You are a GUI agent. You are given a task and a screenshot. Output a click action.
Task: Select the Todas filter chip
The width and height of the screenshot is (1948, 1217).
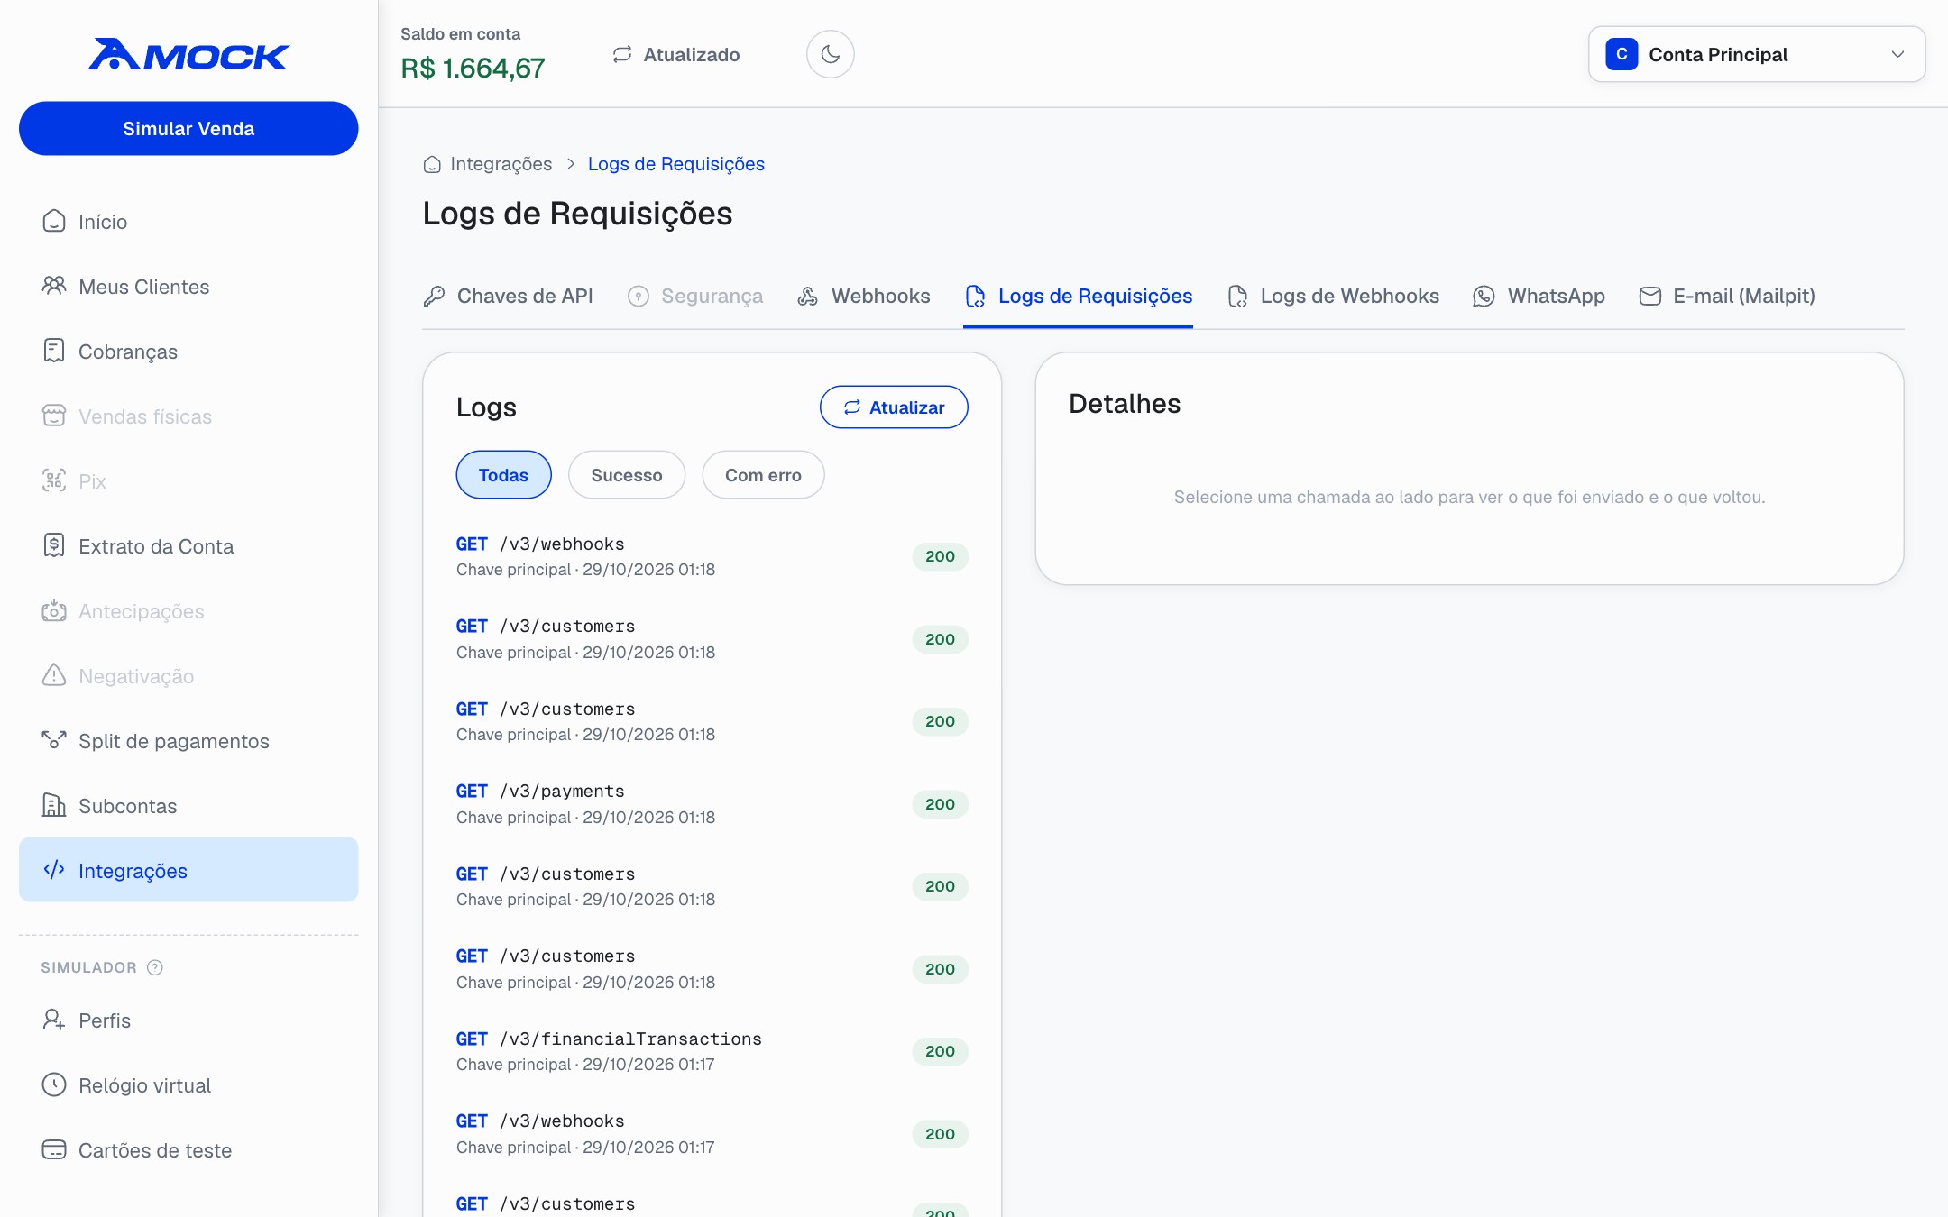[503, 475]
